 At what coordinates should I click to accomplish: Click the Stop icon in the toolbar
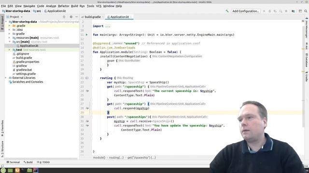[x=286, y=11]
